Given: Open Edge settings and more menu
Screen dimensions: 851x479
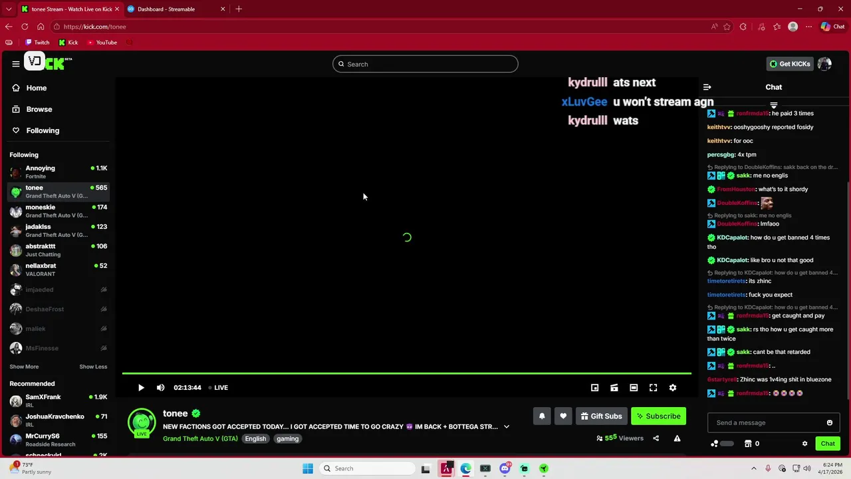Looking at the screenshot, I should 808,27.
